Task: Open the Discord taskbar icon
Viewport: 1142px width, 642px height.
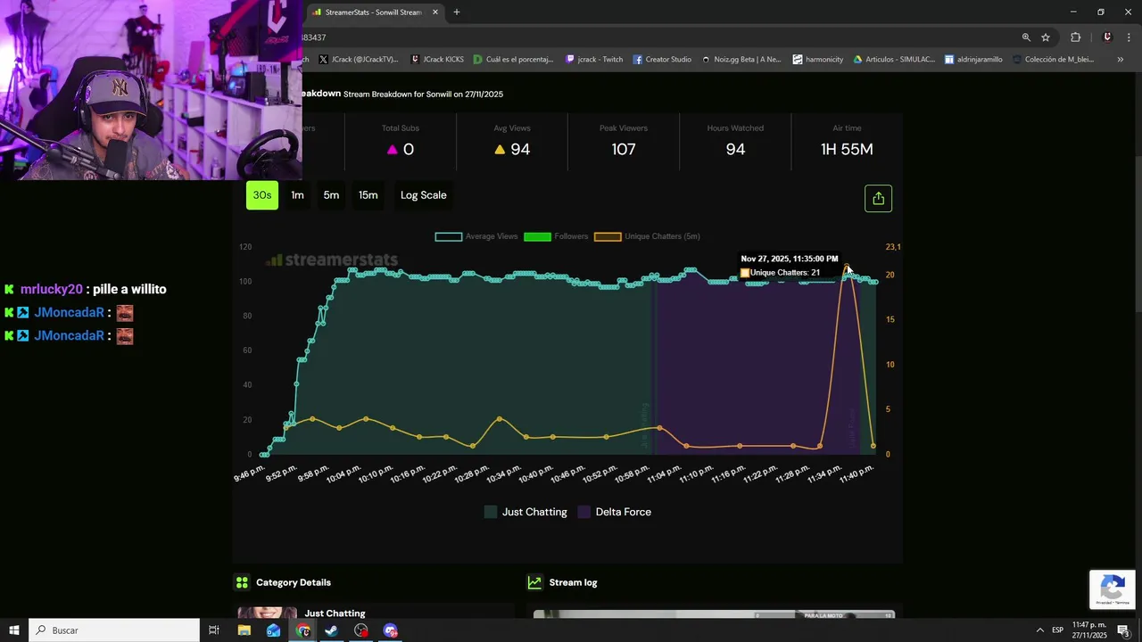Action: coord(390,630)
